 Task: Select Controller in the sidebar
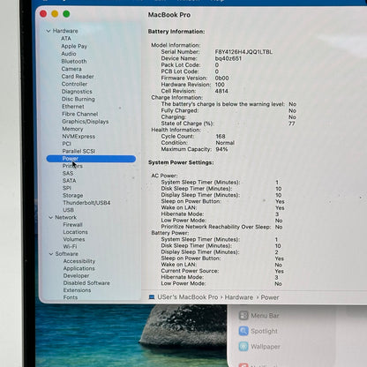tap(74, 84)
